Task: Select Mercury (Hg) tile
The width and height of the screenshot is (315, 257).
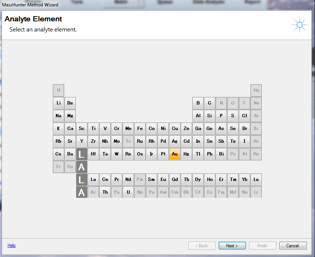Action: (186, 154)
